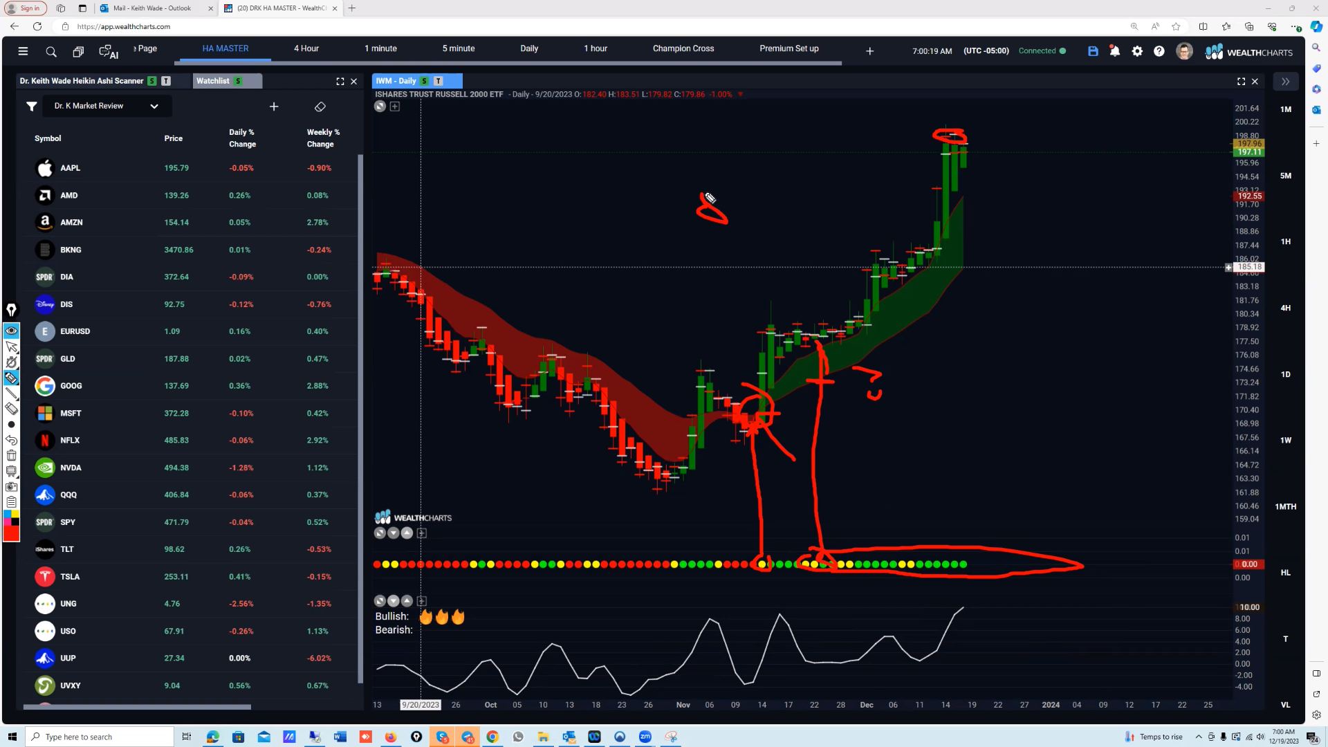Screen dimensions: 1328x747
Task: Click the save workspace floppy icon
Action: click(1093, 51)
